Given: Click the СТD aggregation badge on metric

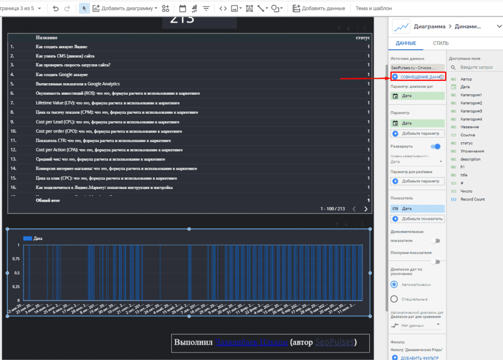Looking at the screenshot, I should [x=395, y=208].
